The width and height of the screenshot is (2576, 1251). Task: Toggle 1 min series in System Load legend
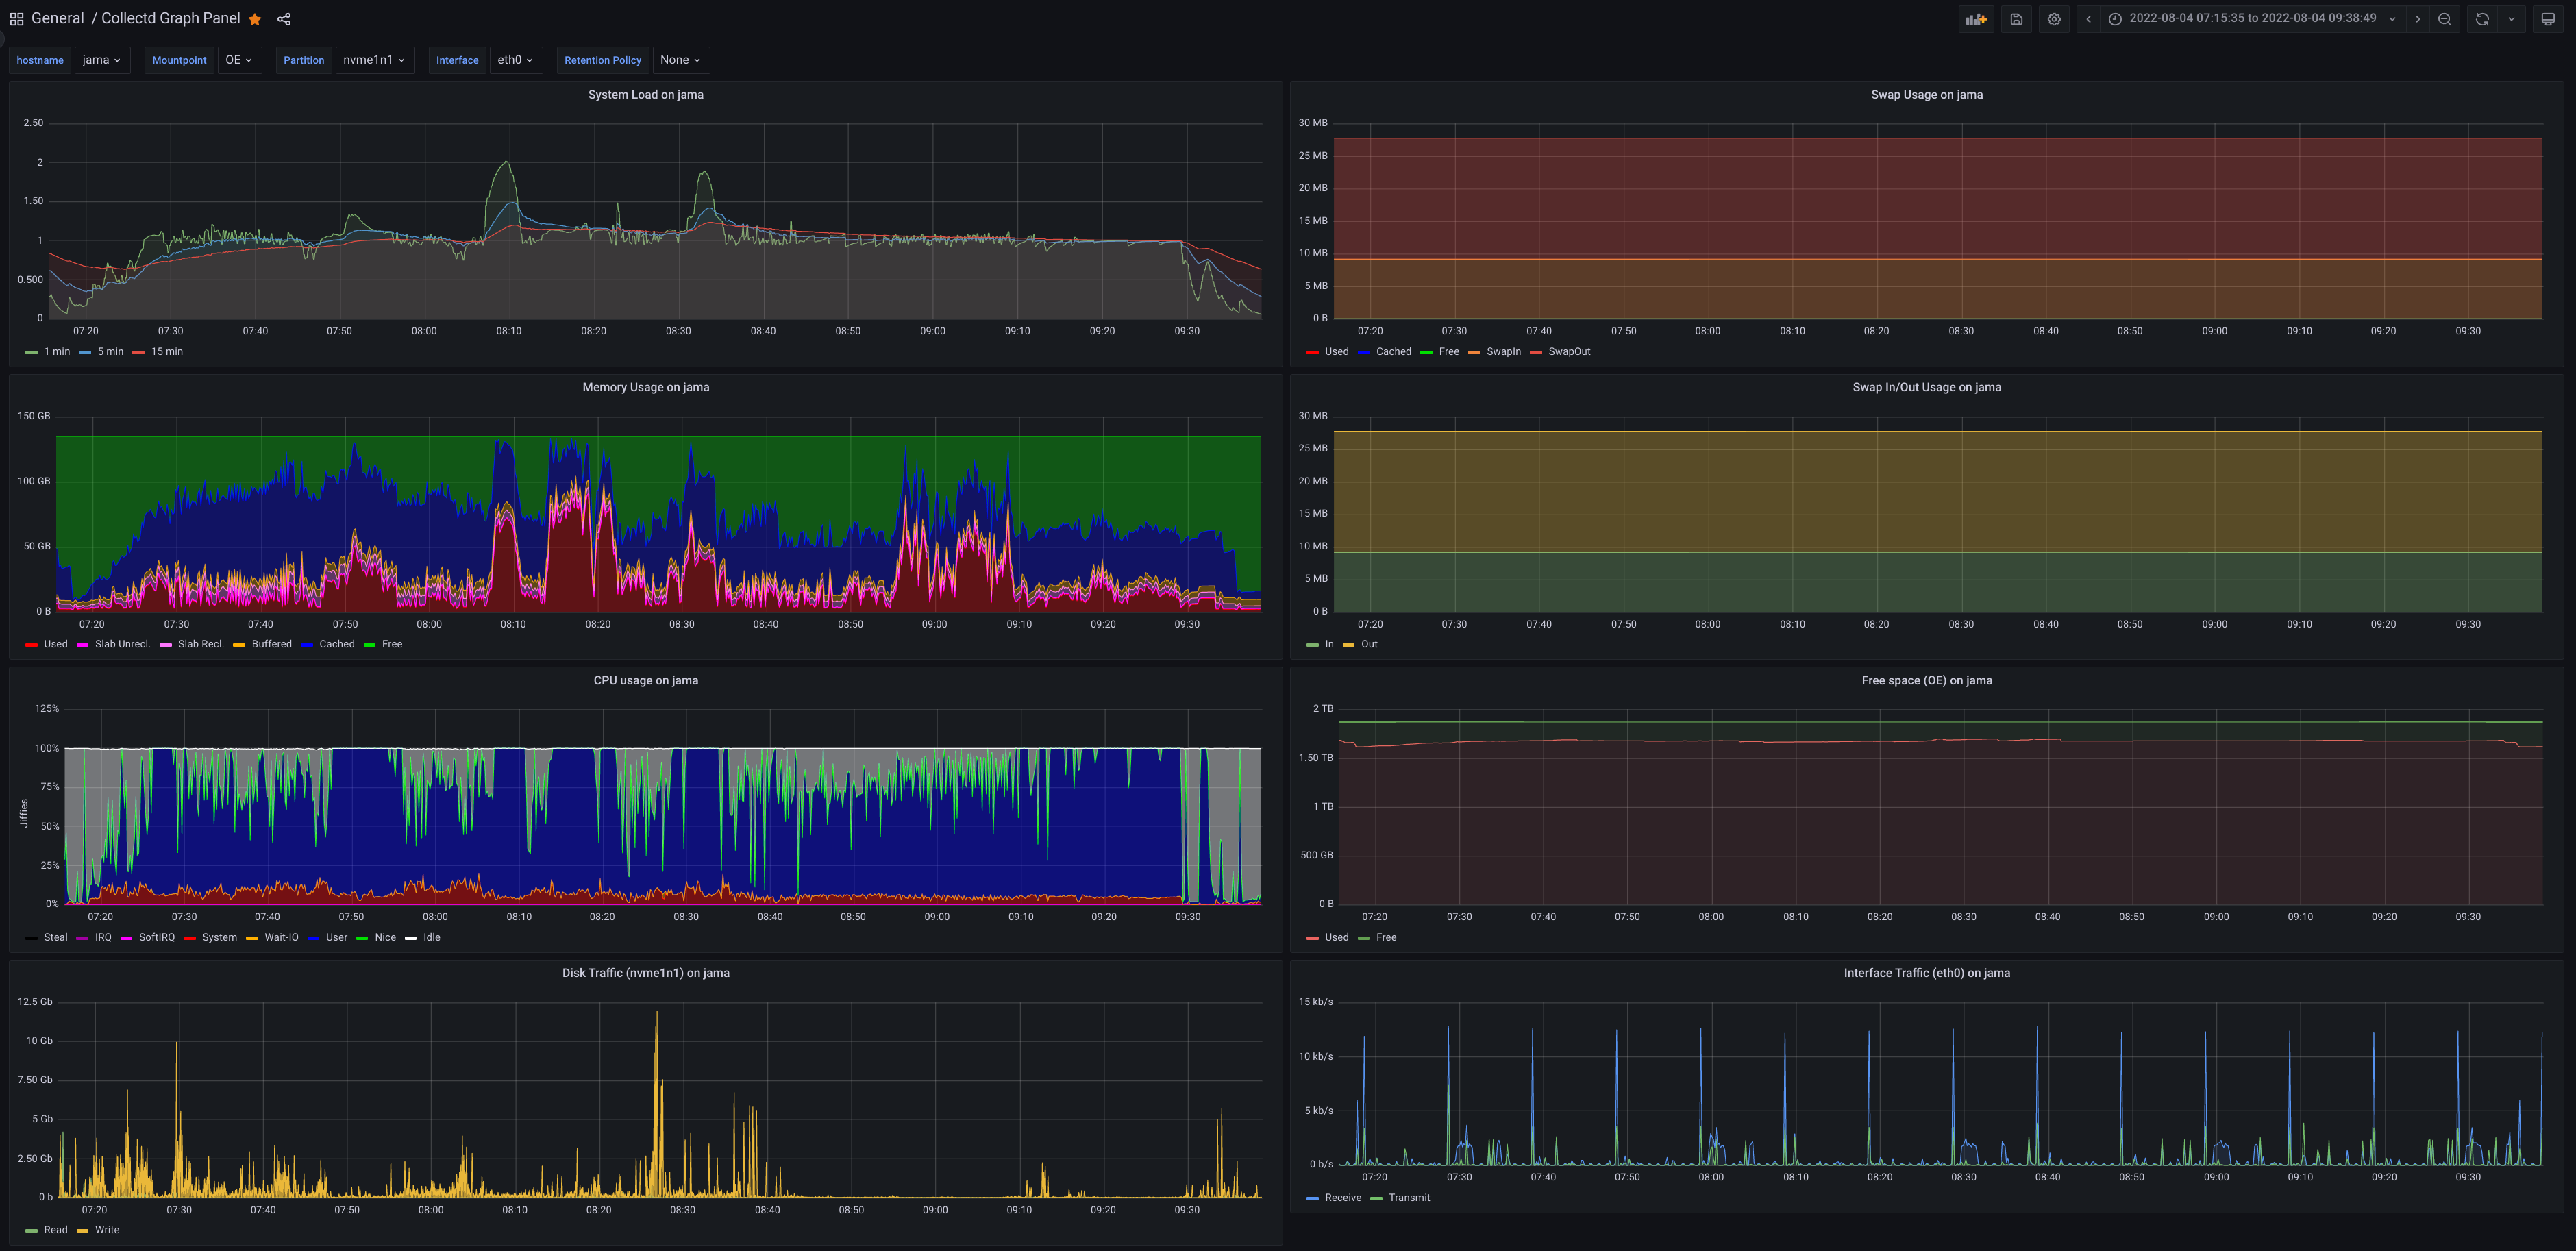click(56, 352)
